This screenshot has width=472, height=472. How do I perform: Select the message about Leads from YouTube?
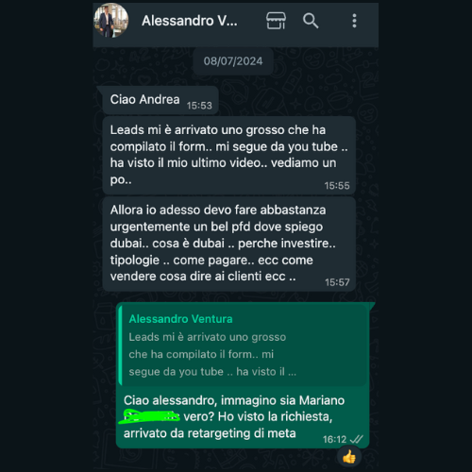click(229, 156)
